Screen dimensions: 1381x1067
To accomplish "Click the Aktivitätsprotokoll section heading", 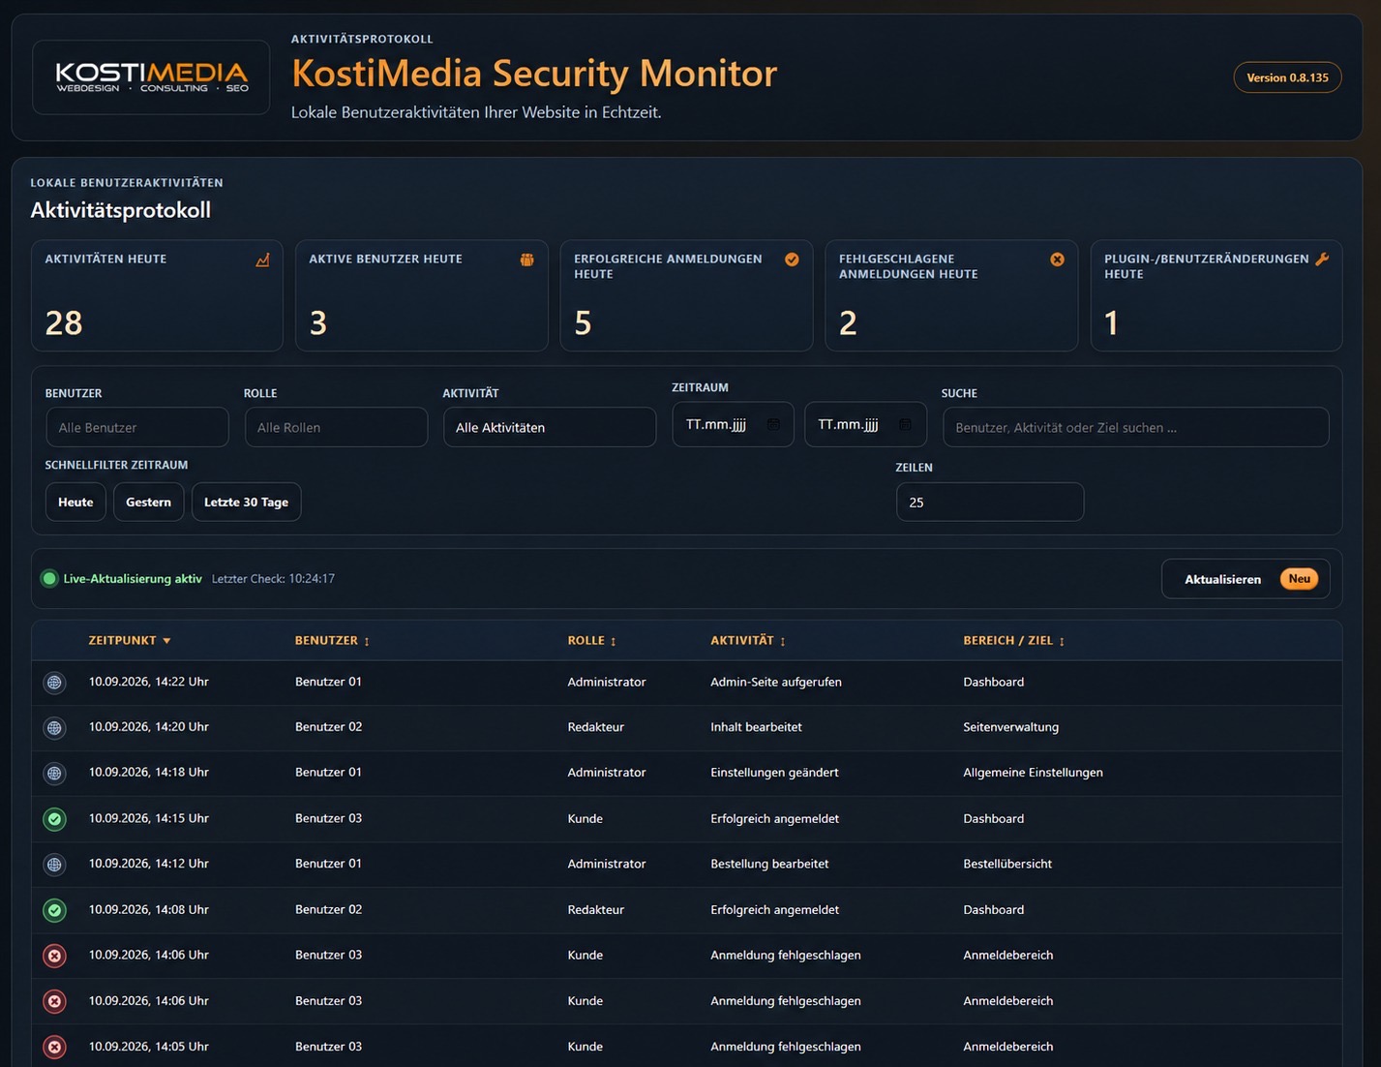I will pyautogui.click(x=121, y=210).
